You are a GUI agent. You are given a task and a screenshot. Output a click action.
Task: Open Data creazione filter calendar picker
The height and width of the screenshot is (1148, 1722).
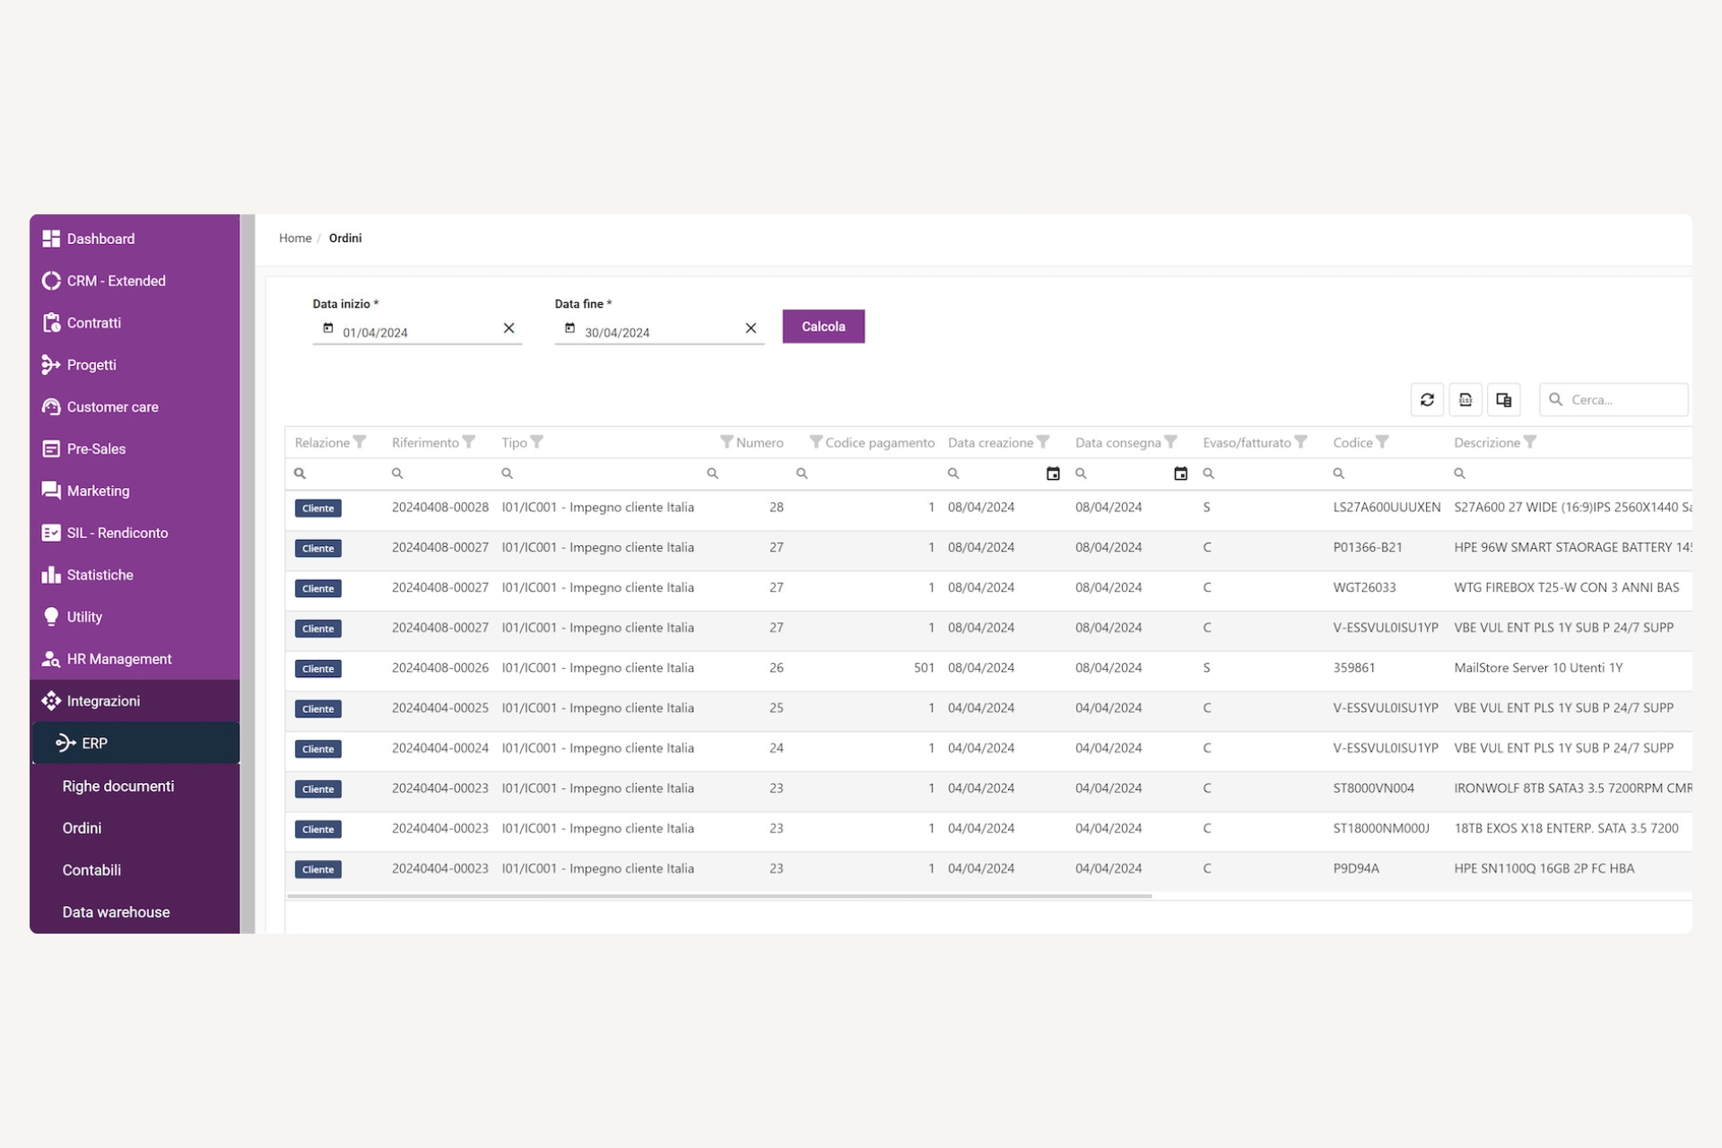tap(1053, 474)
